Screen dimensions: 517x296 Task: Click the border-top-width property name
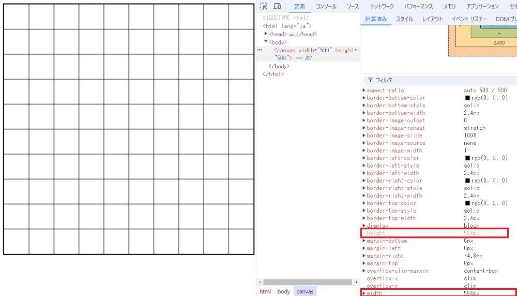tap(391, 218)
